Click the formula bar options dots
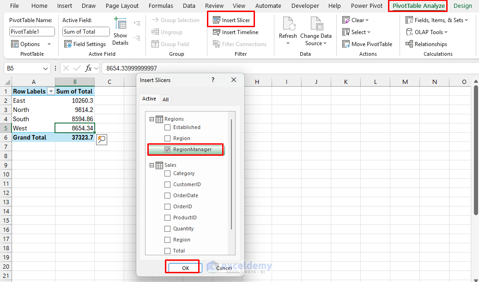Image resolution: width=479 pixels, height=282 pixels. click(55, 68)
